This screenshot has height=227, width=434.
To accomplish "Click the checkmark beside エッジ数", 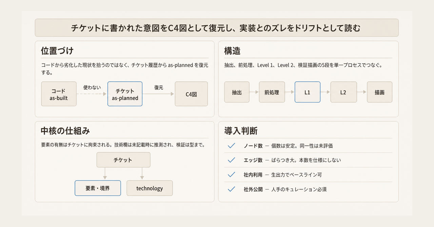I will [232, 160].
